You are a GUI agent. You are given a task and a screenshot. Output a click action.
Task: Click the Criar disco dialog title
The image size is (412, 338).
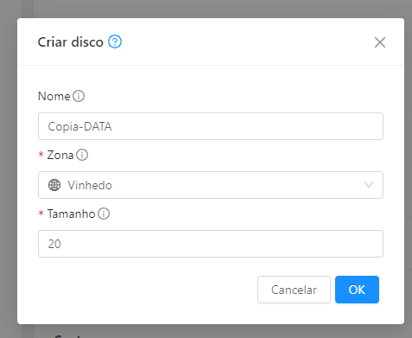tap(71, 42)
